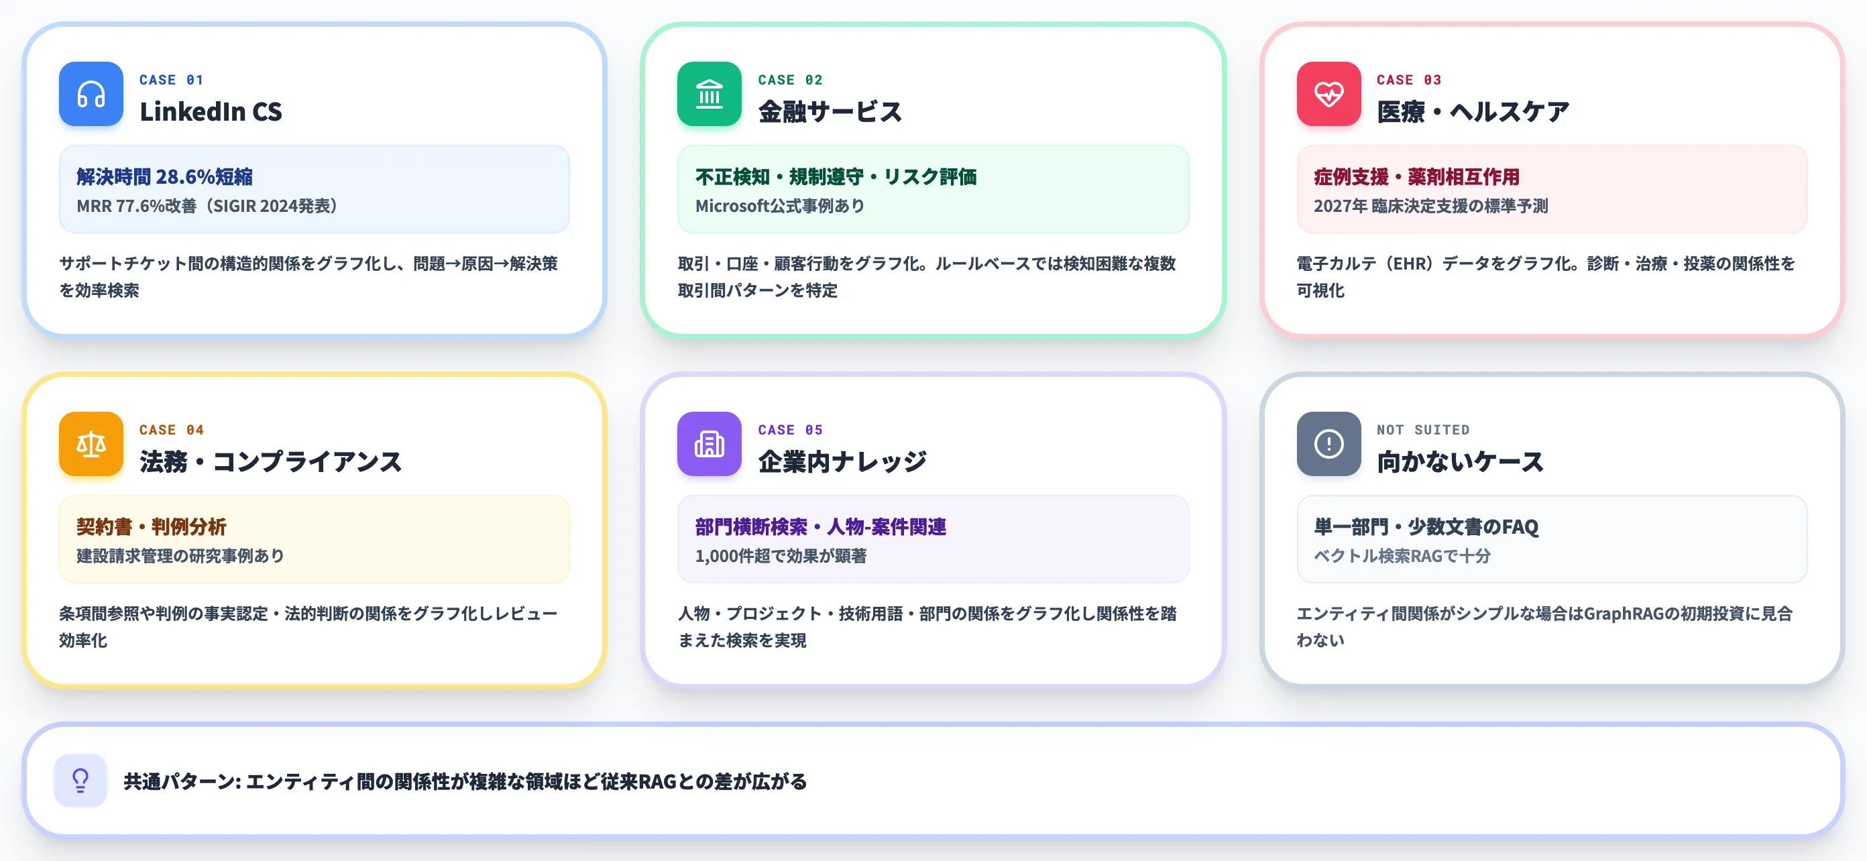Click the lightbulb icon in the bottom banner
Image resolution: width=1867 pixels, height=861 pixels.
[80, 781]
